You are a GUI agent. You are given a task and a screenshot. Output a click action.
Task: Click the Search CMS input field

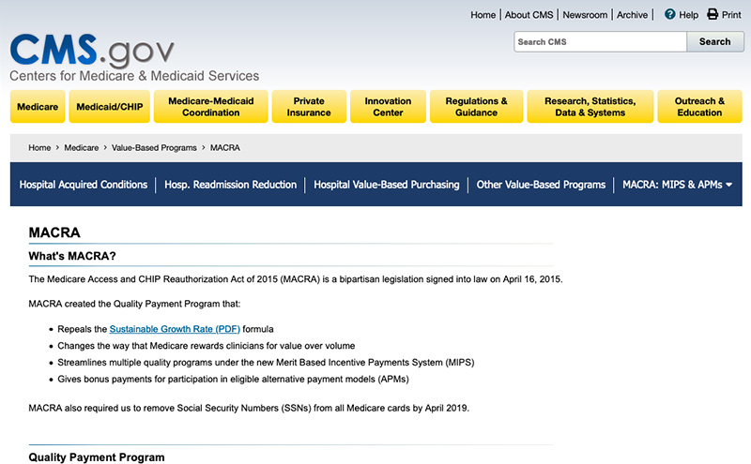(600, 41)
